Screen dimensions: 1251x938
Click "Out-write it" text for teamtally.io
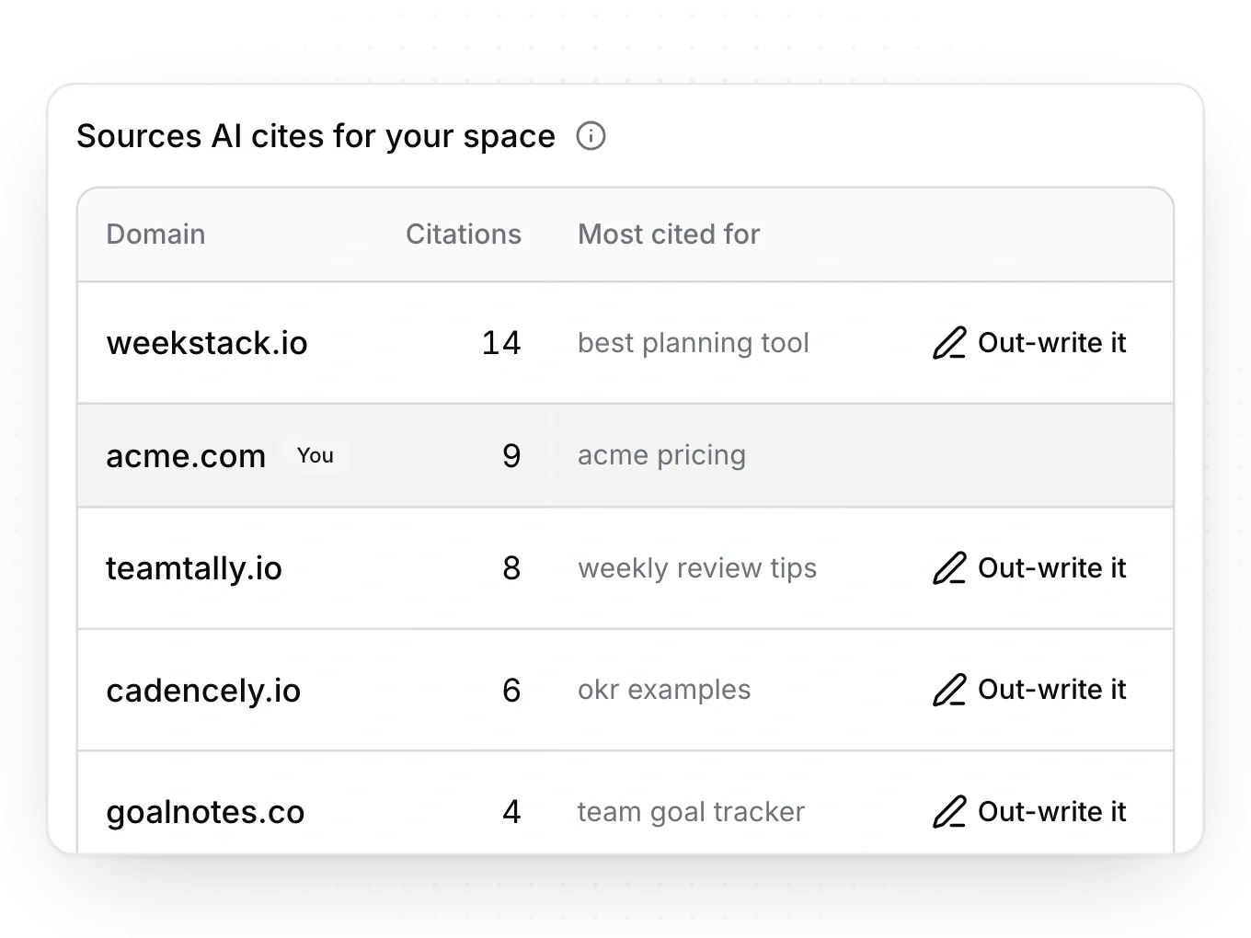pyautogui.click(x=1051, y=568)
